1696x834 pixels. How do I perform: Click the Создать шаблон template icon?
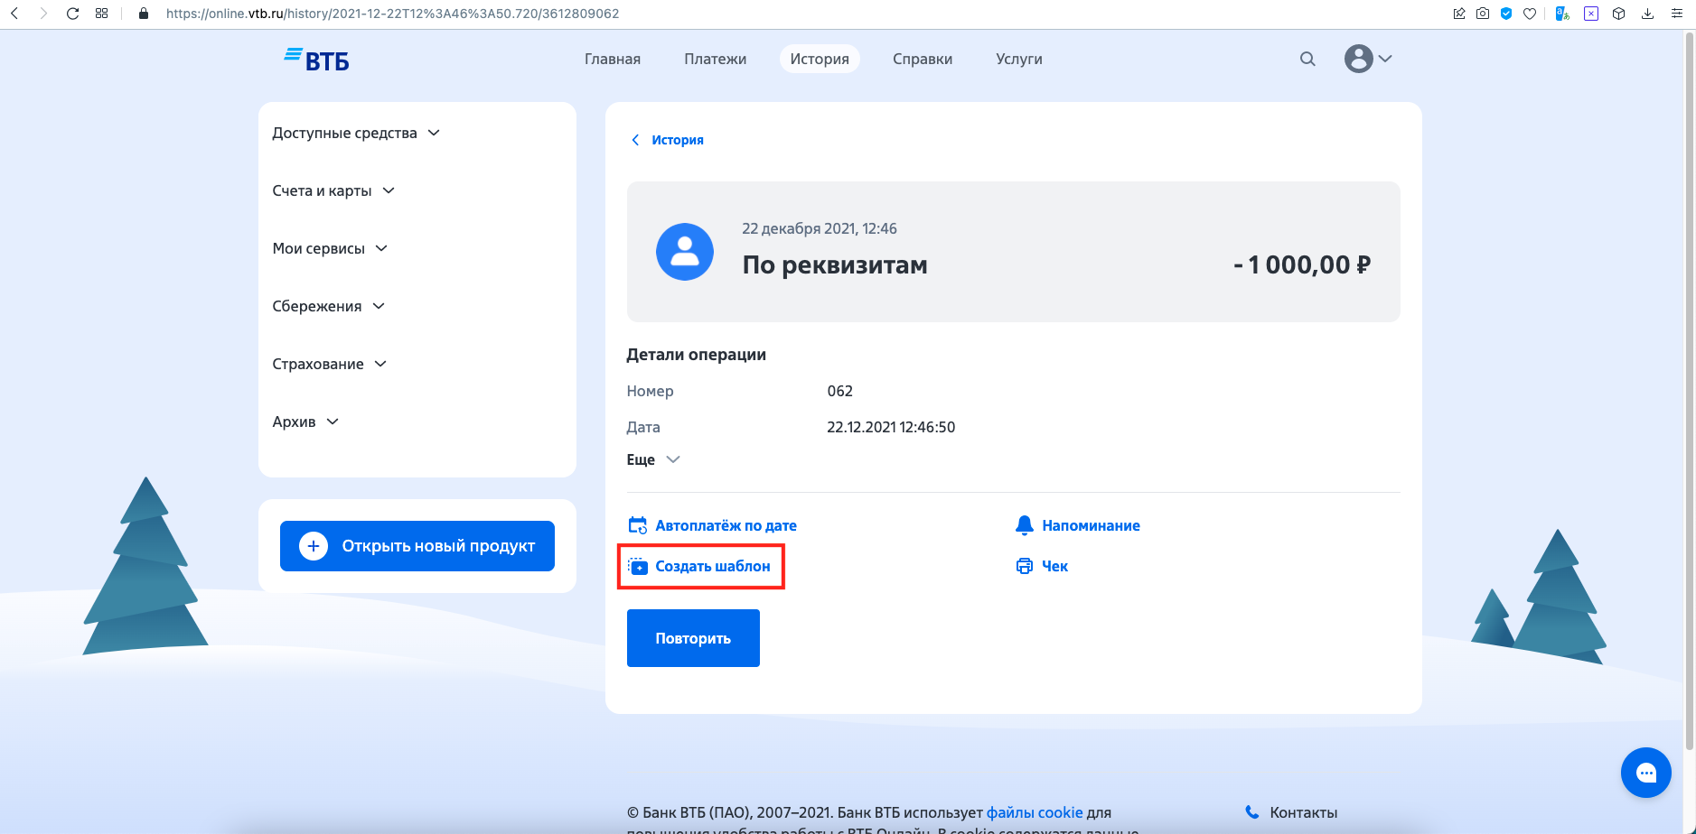pyautogui.click(x=638, y=566)
